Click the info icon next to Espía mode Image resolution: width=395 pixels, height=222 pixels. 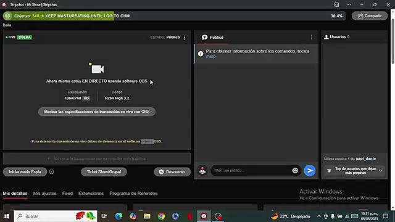(51, 172)
